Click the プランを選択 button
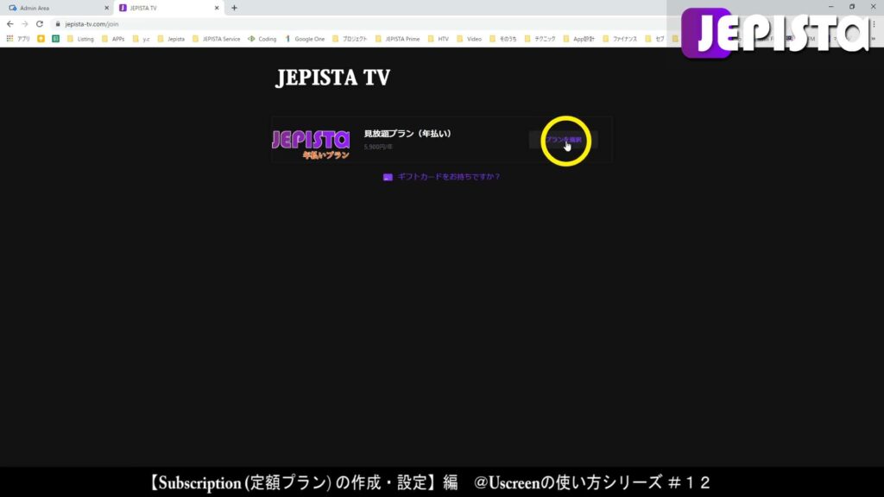Screen dimensions: 884x497 point(563,140)
